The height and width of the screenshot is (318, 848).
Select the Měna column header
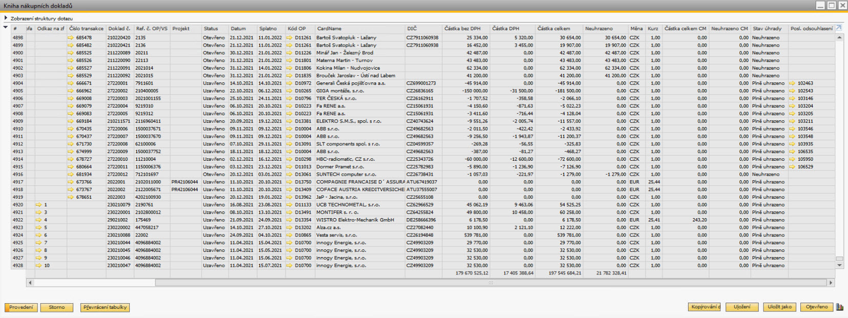coord(637,29)
